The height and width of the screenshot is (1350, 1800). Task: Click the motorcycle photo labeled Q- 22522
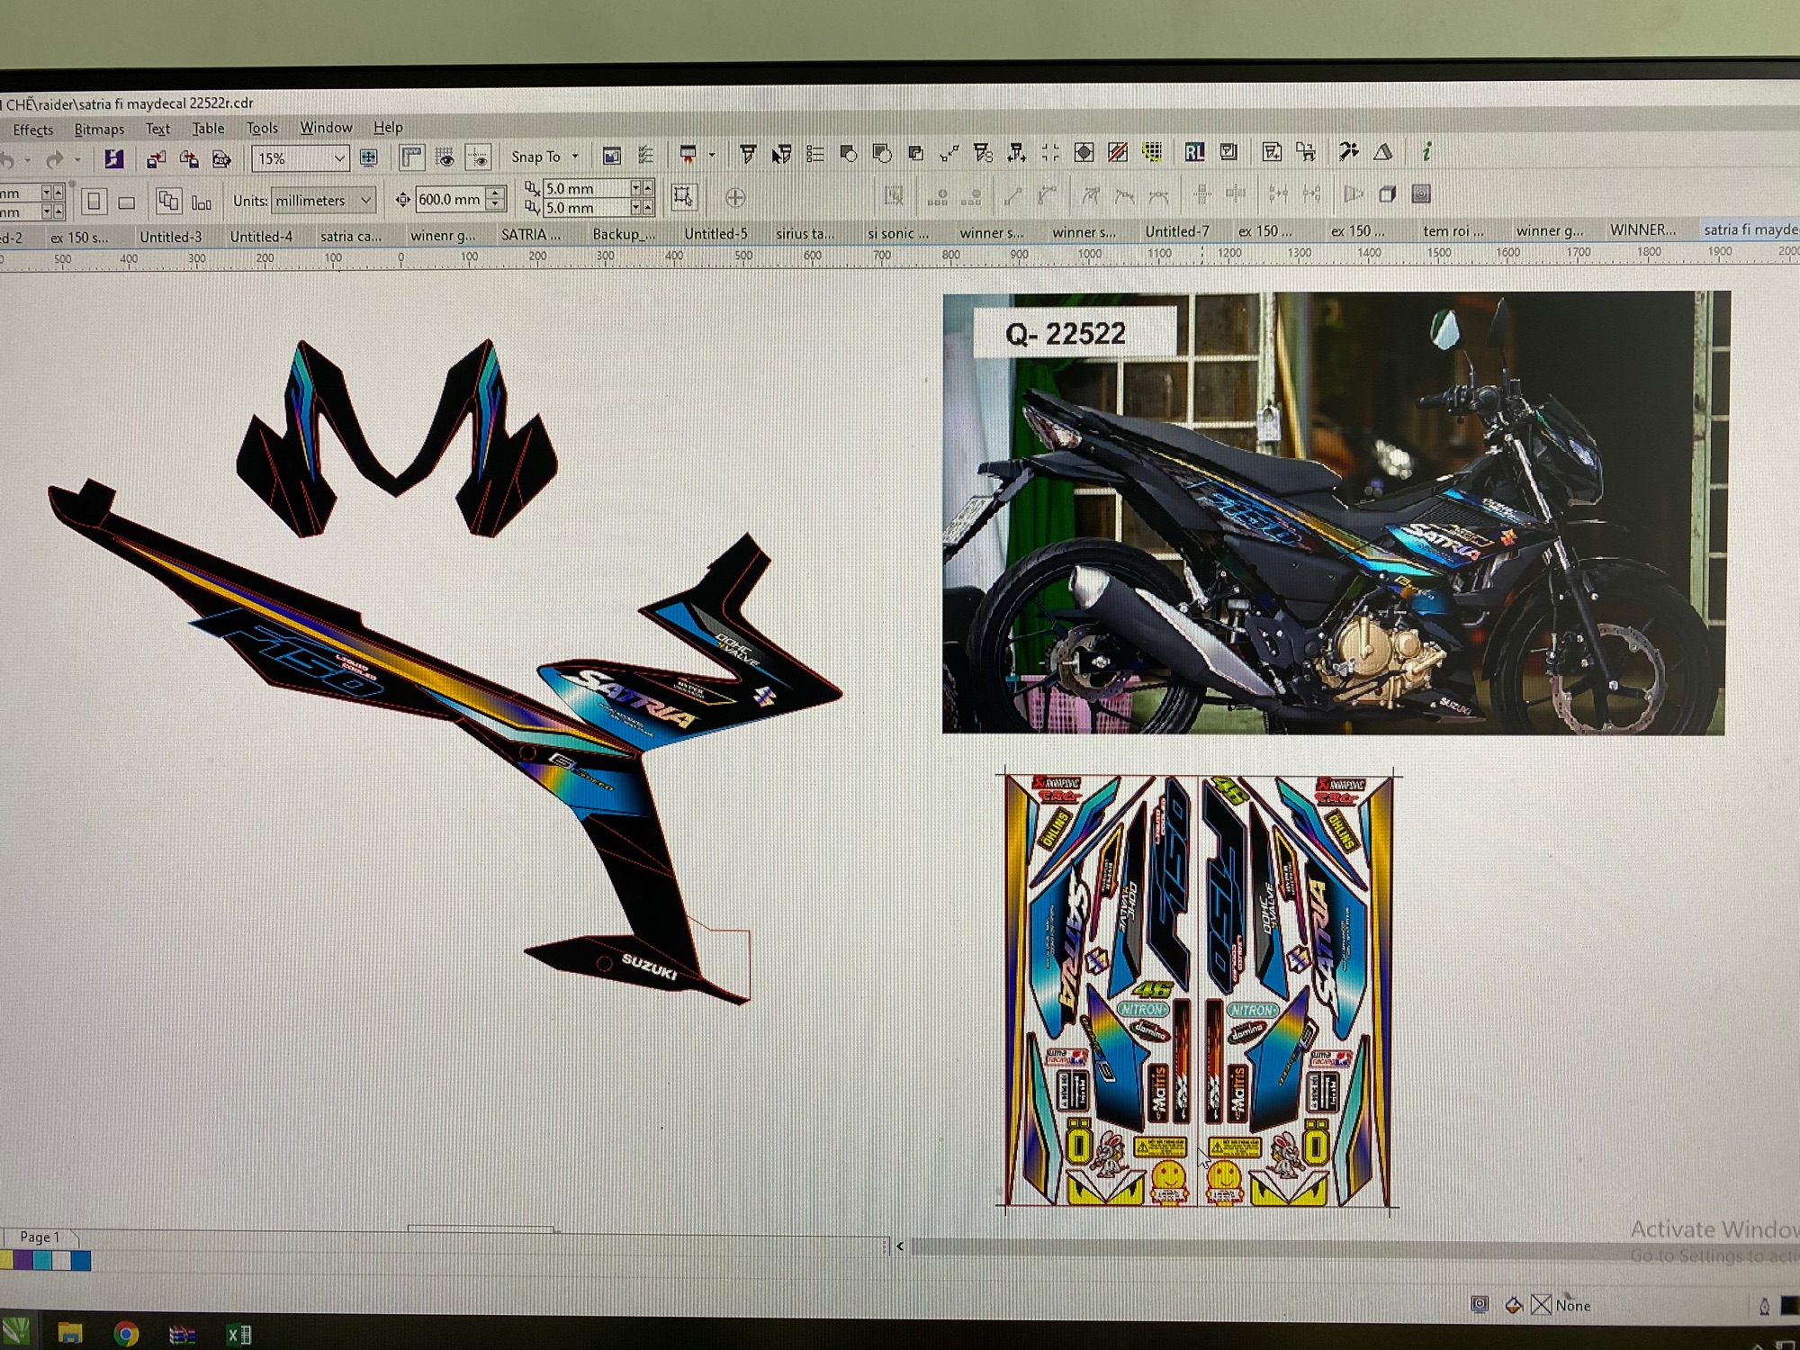coord(1336,513)
